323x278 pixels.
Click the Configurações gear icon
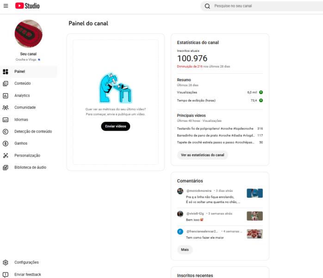click(6, 262)
